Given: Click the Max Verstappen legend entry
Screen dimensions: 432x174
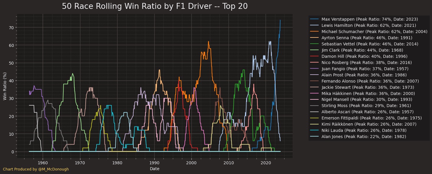Looking at the screenshot, I should point(370,19).
